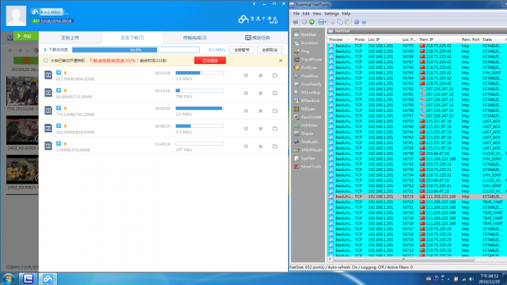Open MoreTools in Essential NetTools
Screen dimensions: 507x285
[x=308, y=166]
